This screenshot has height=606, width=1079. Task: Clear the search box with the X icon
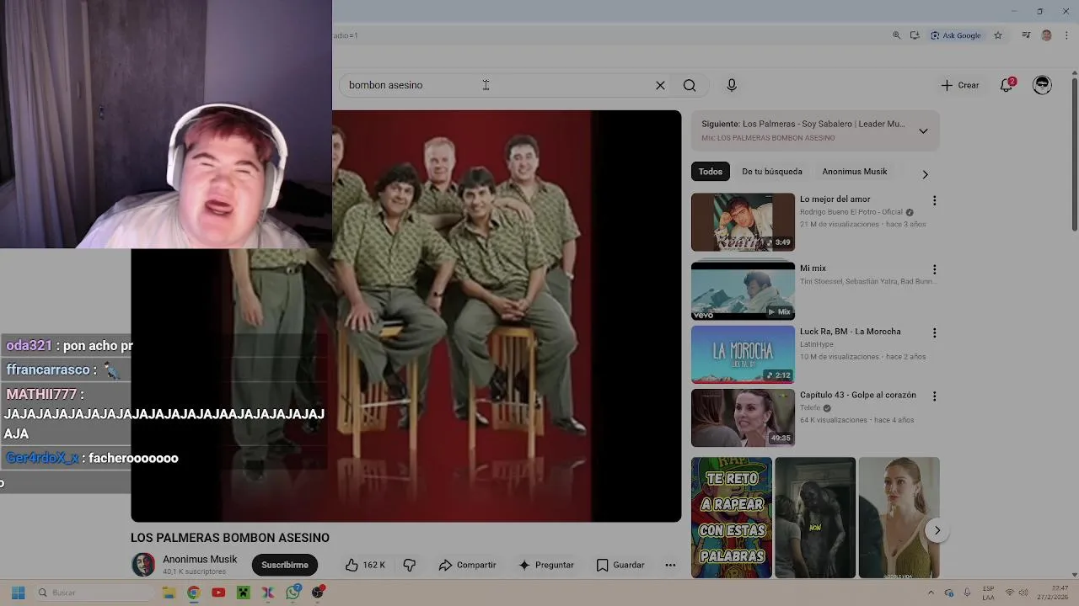click(660, 85)
